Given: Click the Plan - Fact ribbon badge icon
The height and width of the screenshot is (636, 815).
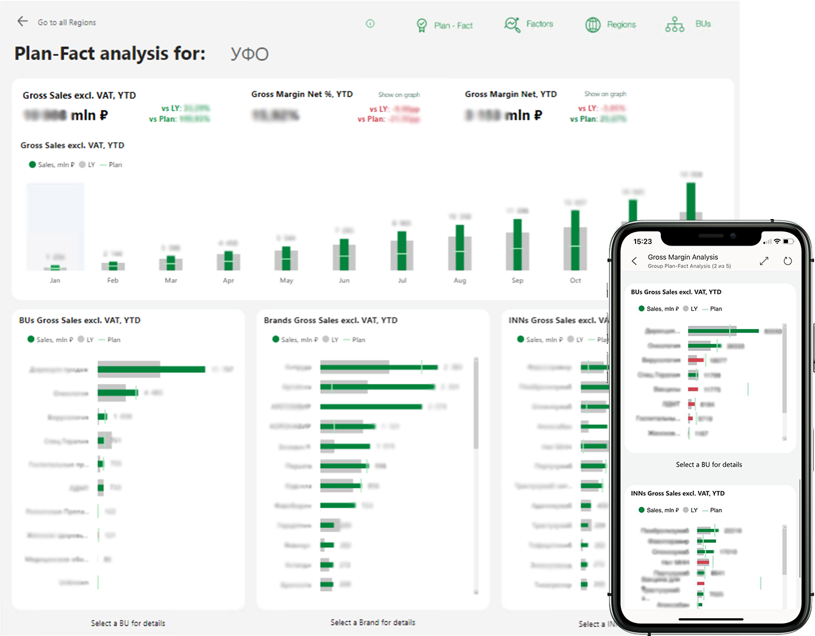Looking at the screenshot, I should [421, 25].
